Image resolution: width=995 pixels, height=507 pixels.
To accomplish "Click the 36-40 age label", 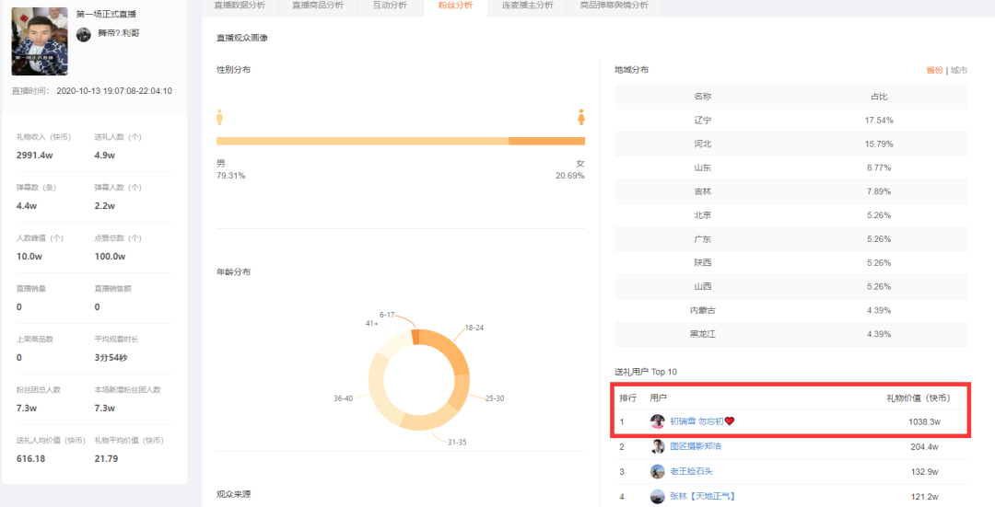I will [x=344, y=398].
